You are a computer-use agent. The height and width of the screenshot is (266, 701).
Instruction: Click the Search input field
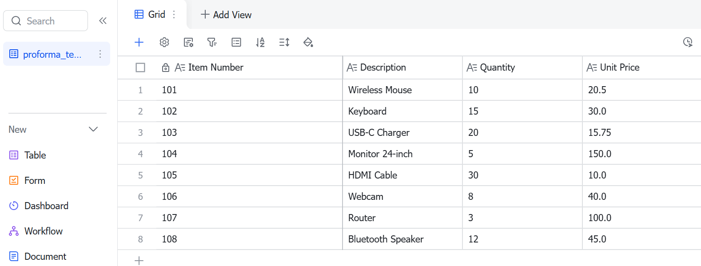(x=45, y=21)
